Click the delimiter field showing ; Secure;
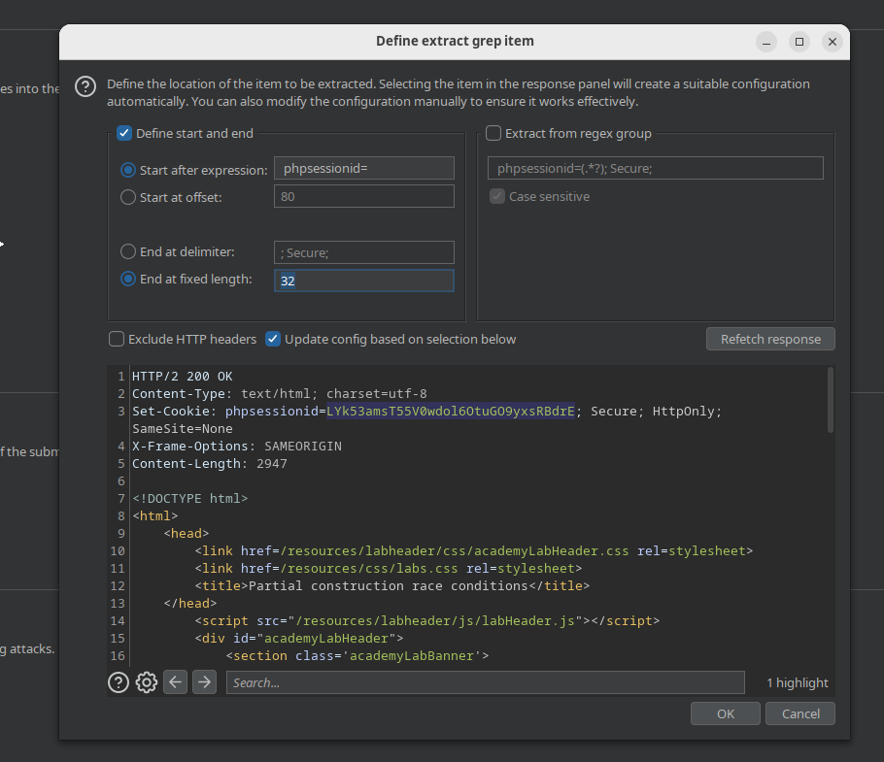Viewport: 884px width, 762px height. [363, 253]
